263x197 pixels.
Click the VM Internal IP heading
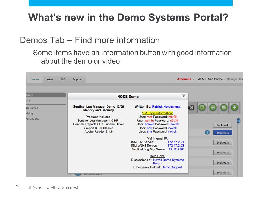[x=158, y=138]
